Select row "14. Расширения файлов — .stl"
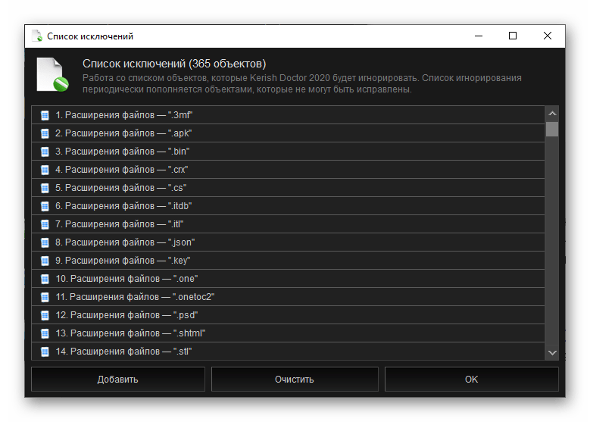The image size is (590, 422). click(x=289, y=352)
